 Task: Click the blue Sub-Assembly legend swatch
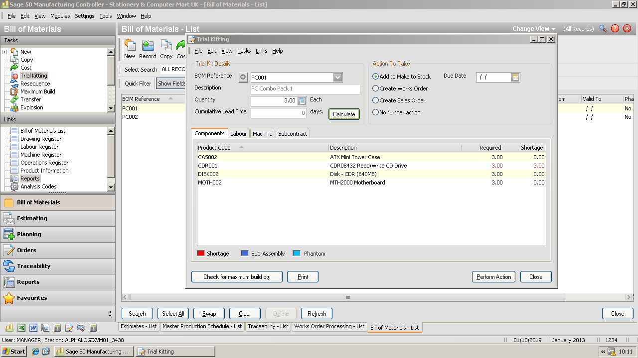pyautogui.click(x=245, y=253)
